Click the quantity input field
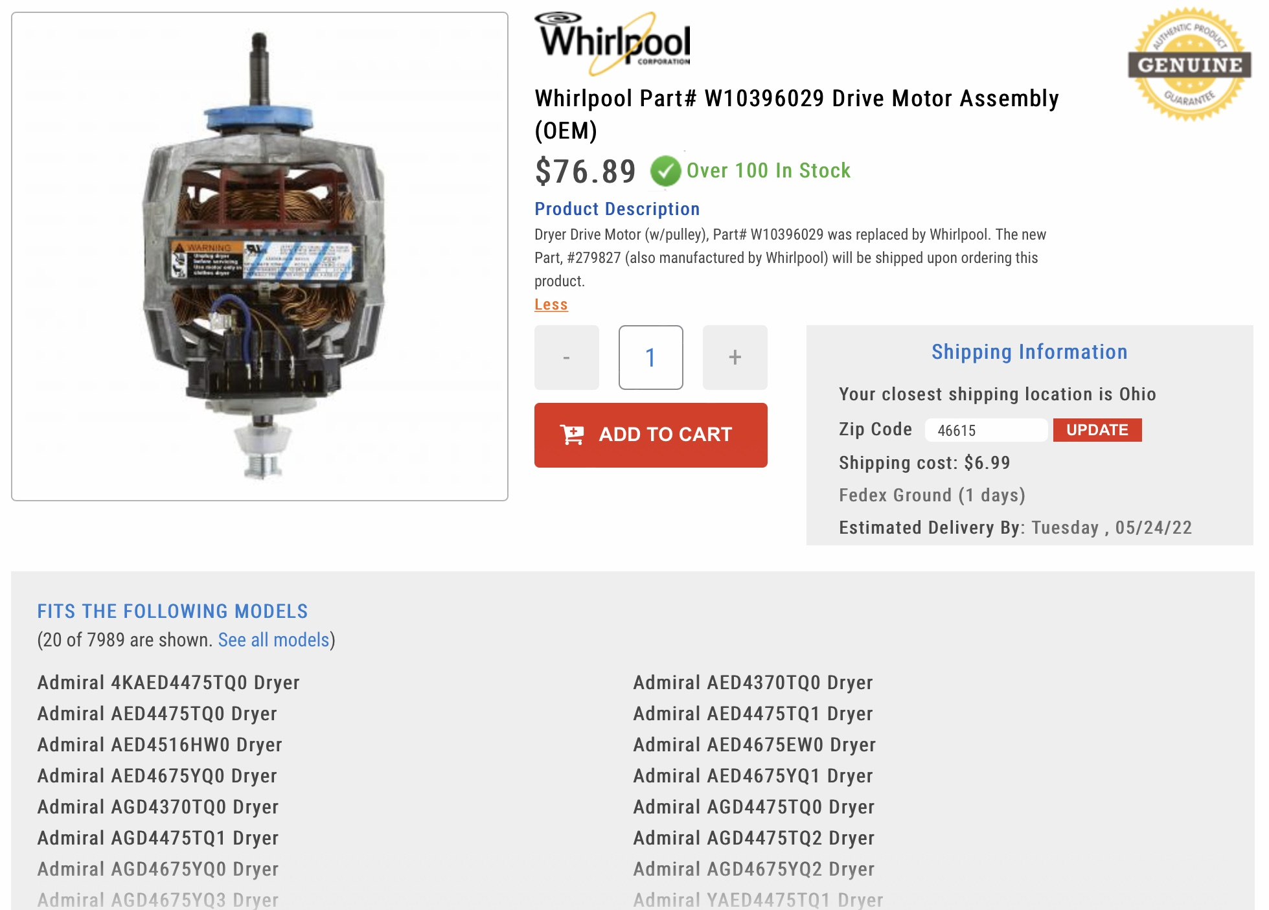This screenshot has height=910, width=1269. (x=650, y=358)
